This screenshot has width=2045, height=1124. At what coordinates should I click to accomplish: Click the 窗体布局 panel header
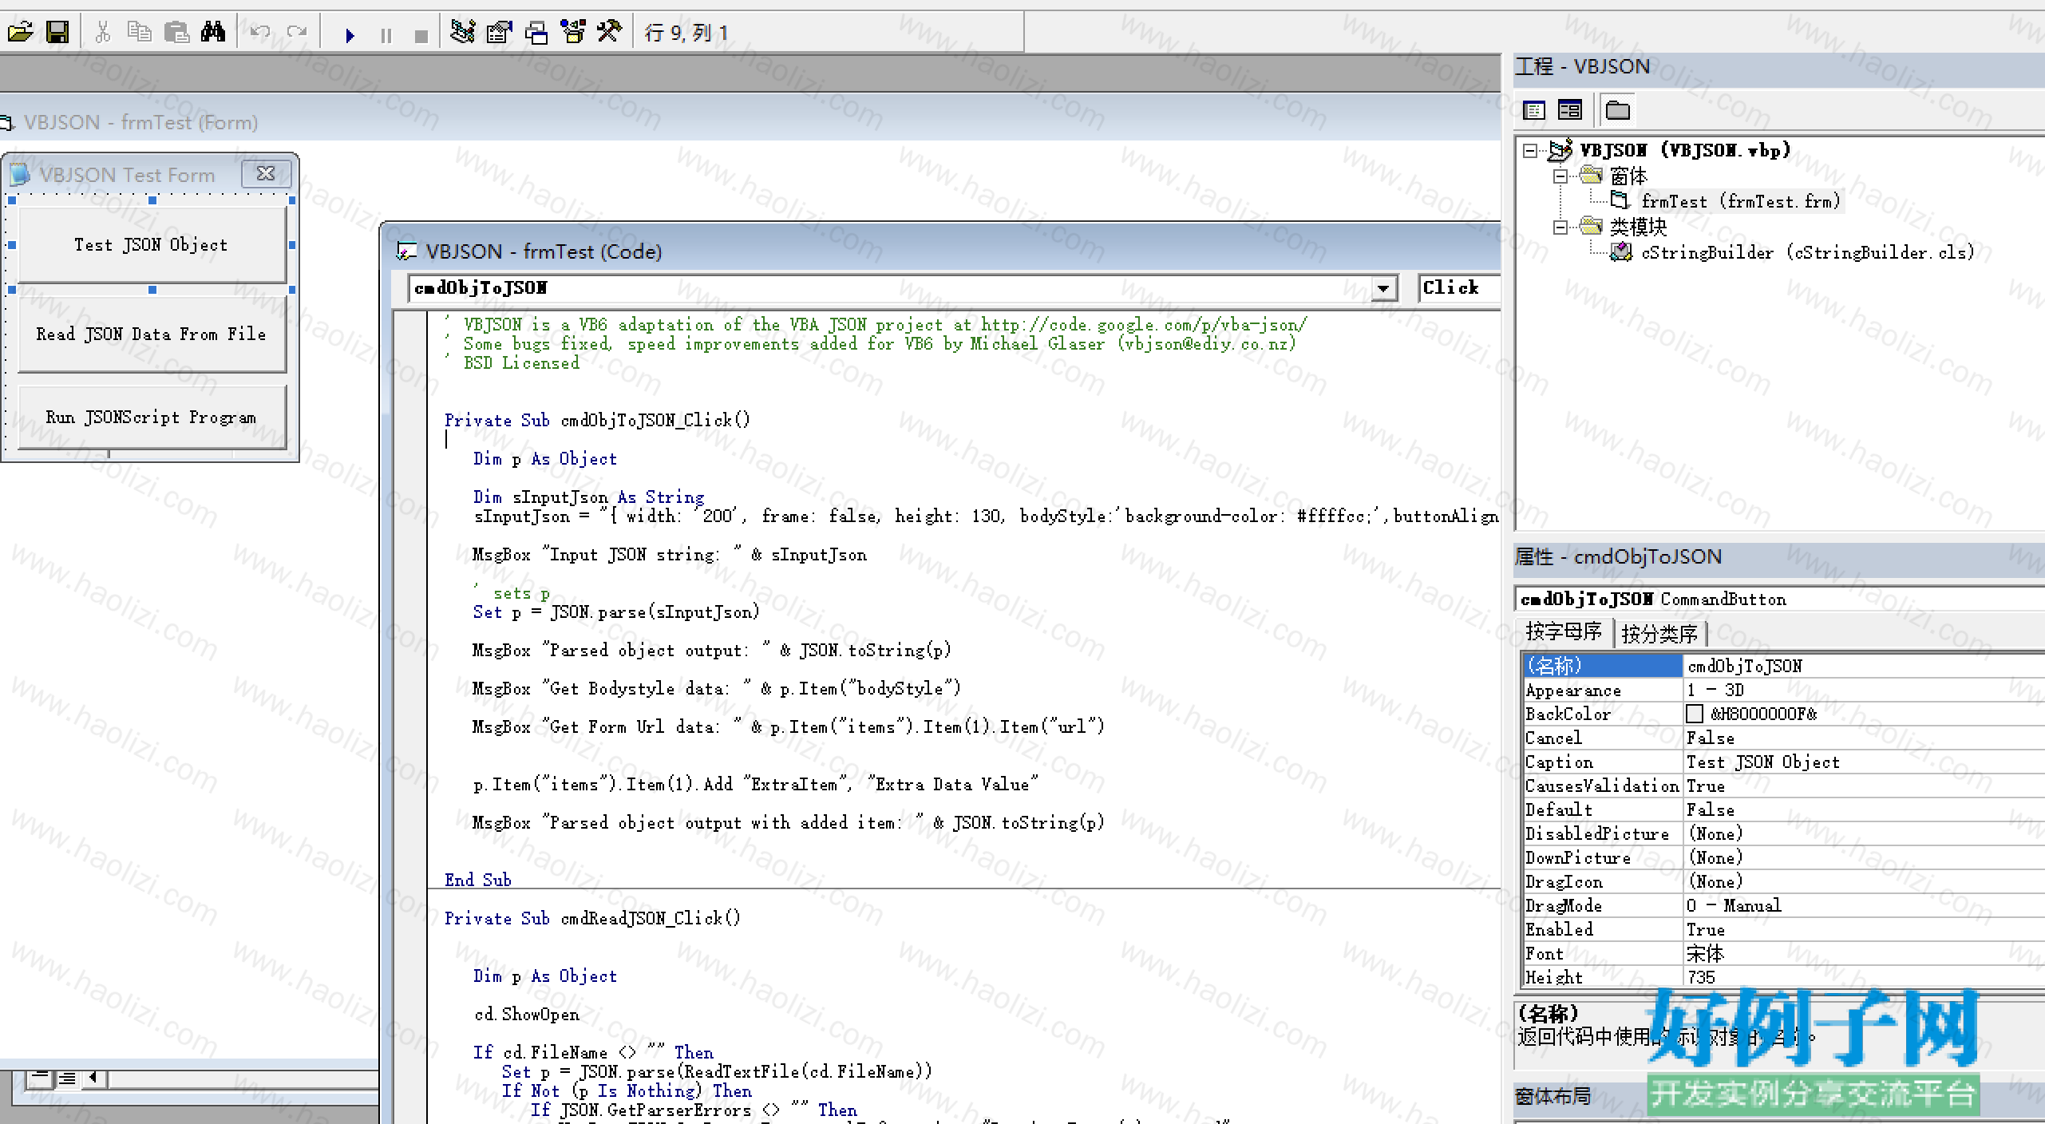1553,1096
